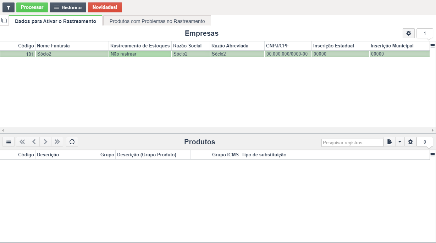
Task: Export Produtos records icon
Action: tap(390, 142)
